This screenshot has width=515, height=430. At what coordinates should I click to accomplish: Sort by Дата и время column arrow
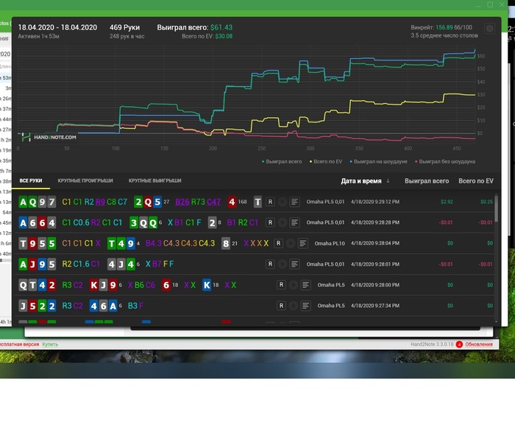(x=388, y=181)
